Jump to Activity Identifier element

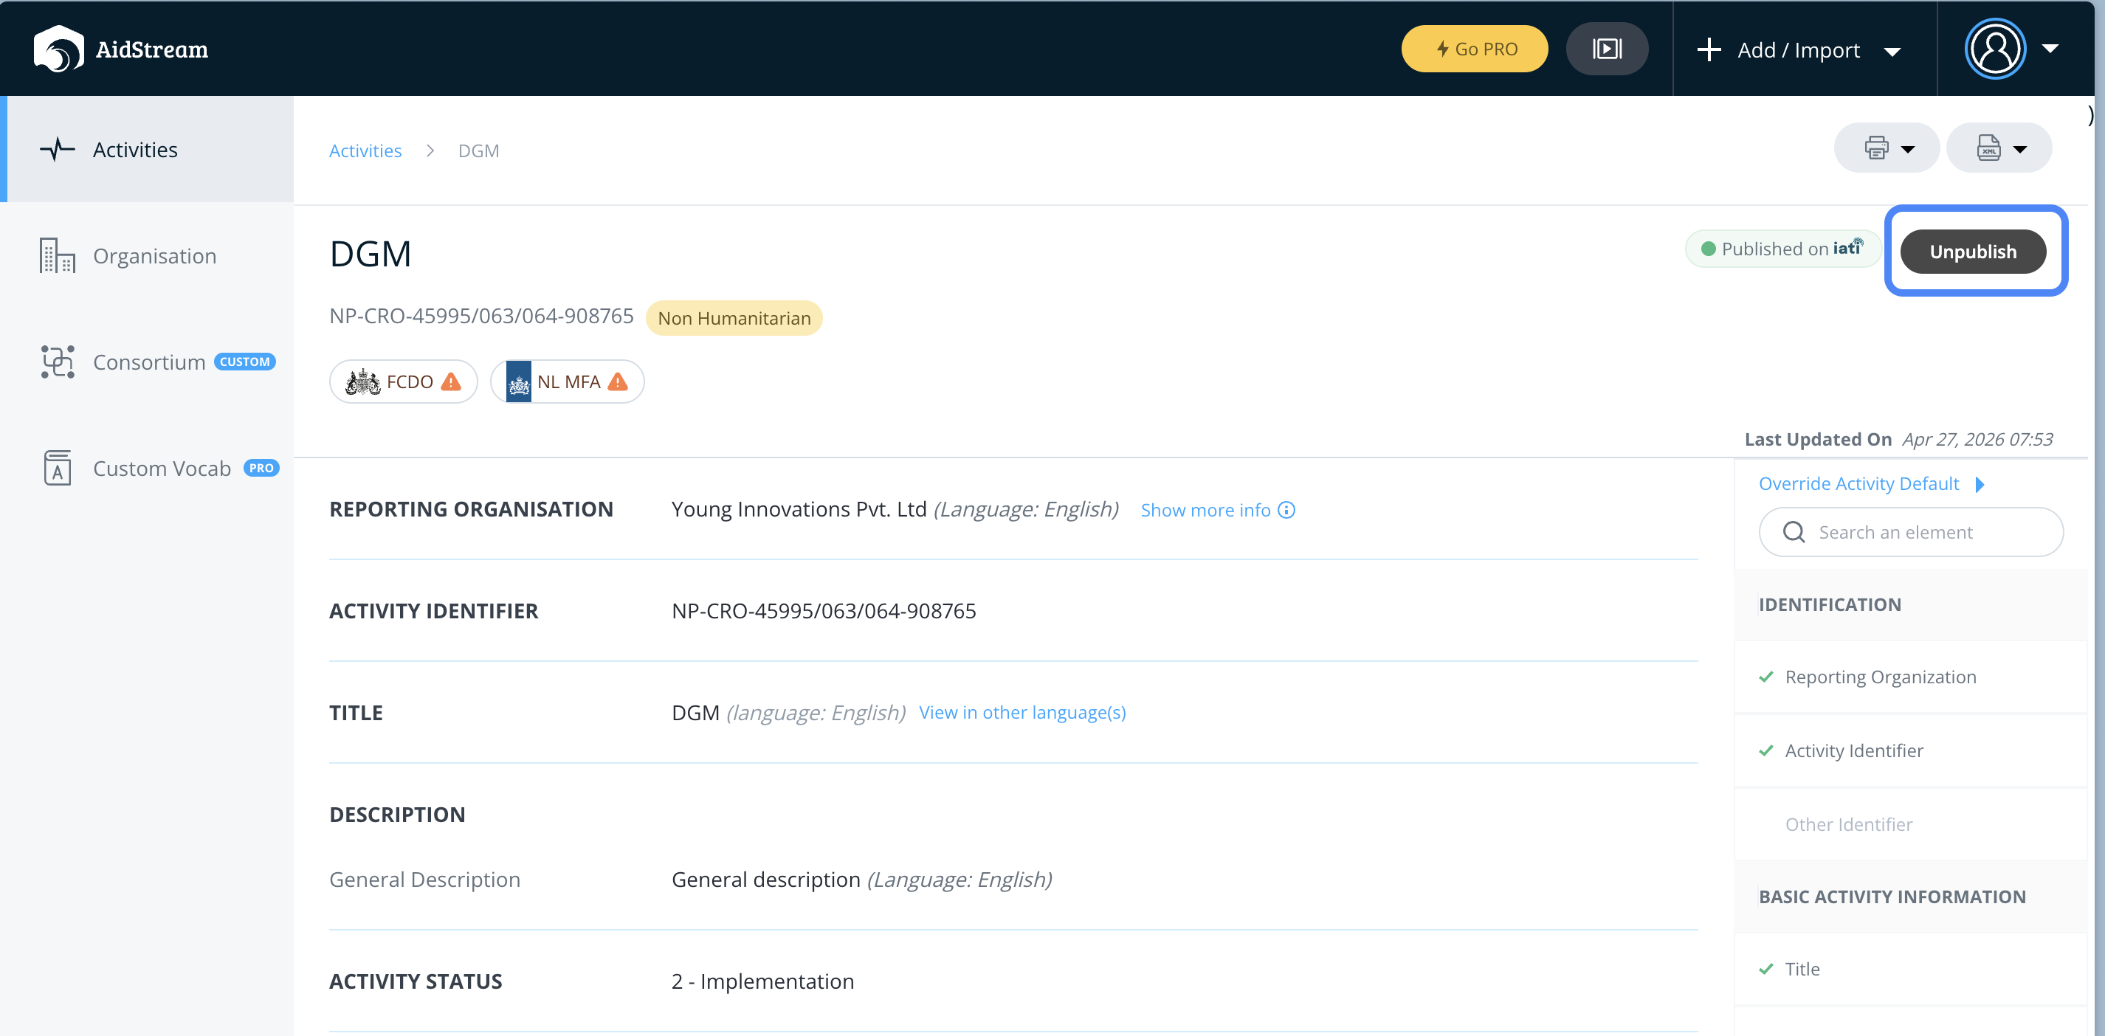pos(1910,750)
